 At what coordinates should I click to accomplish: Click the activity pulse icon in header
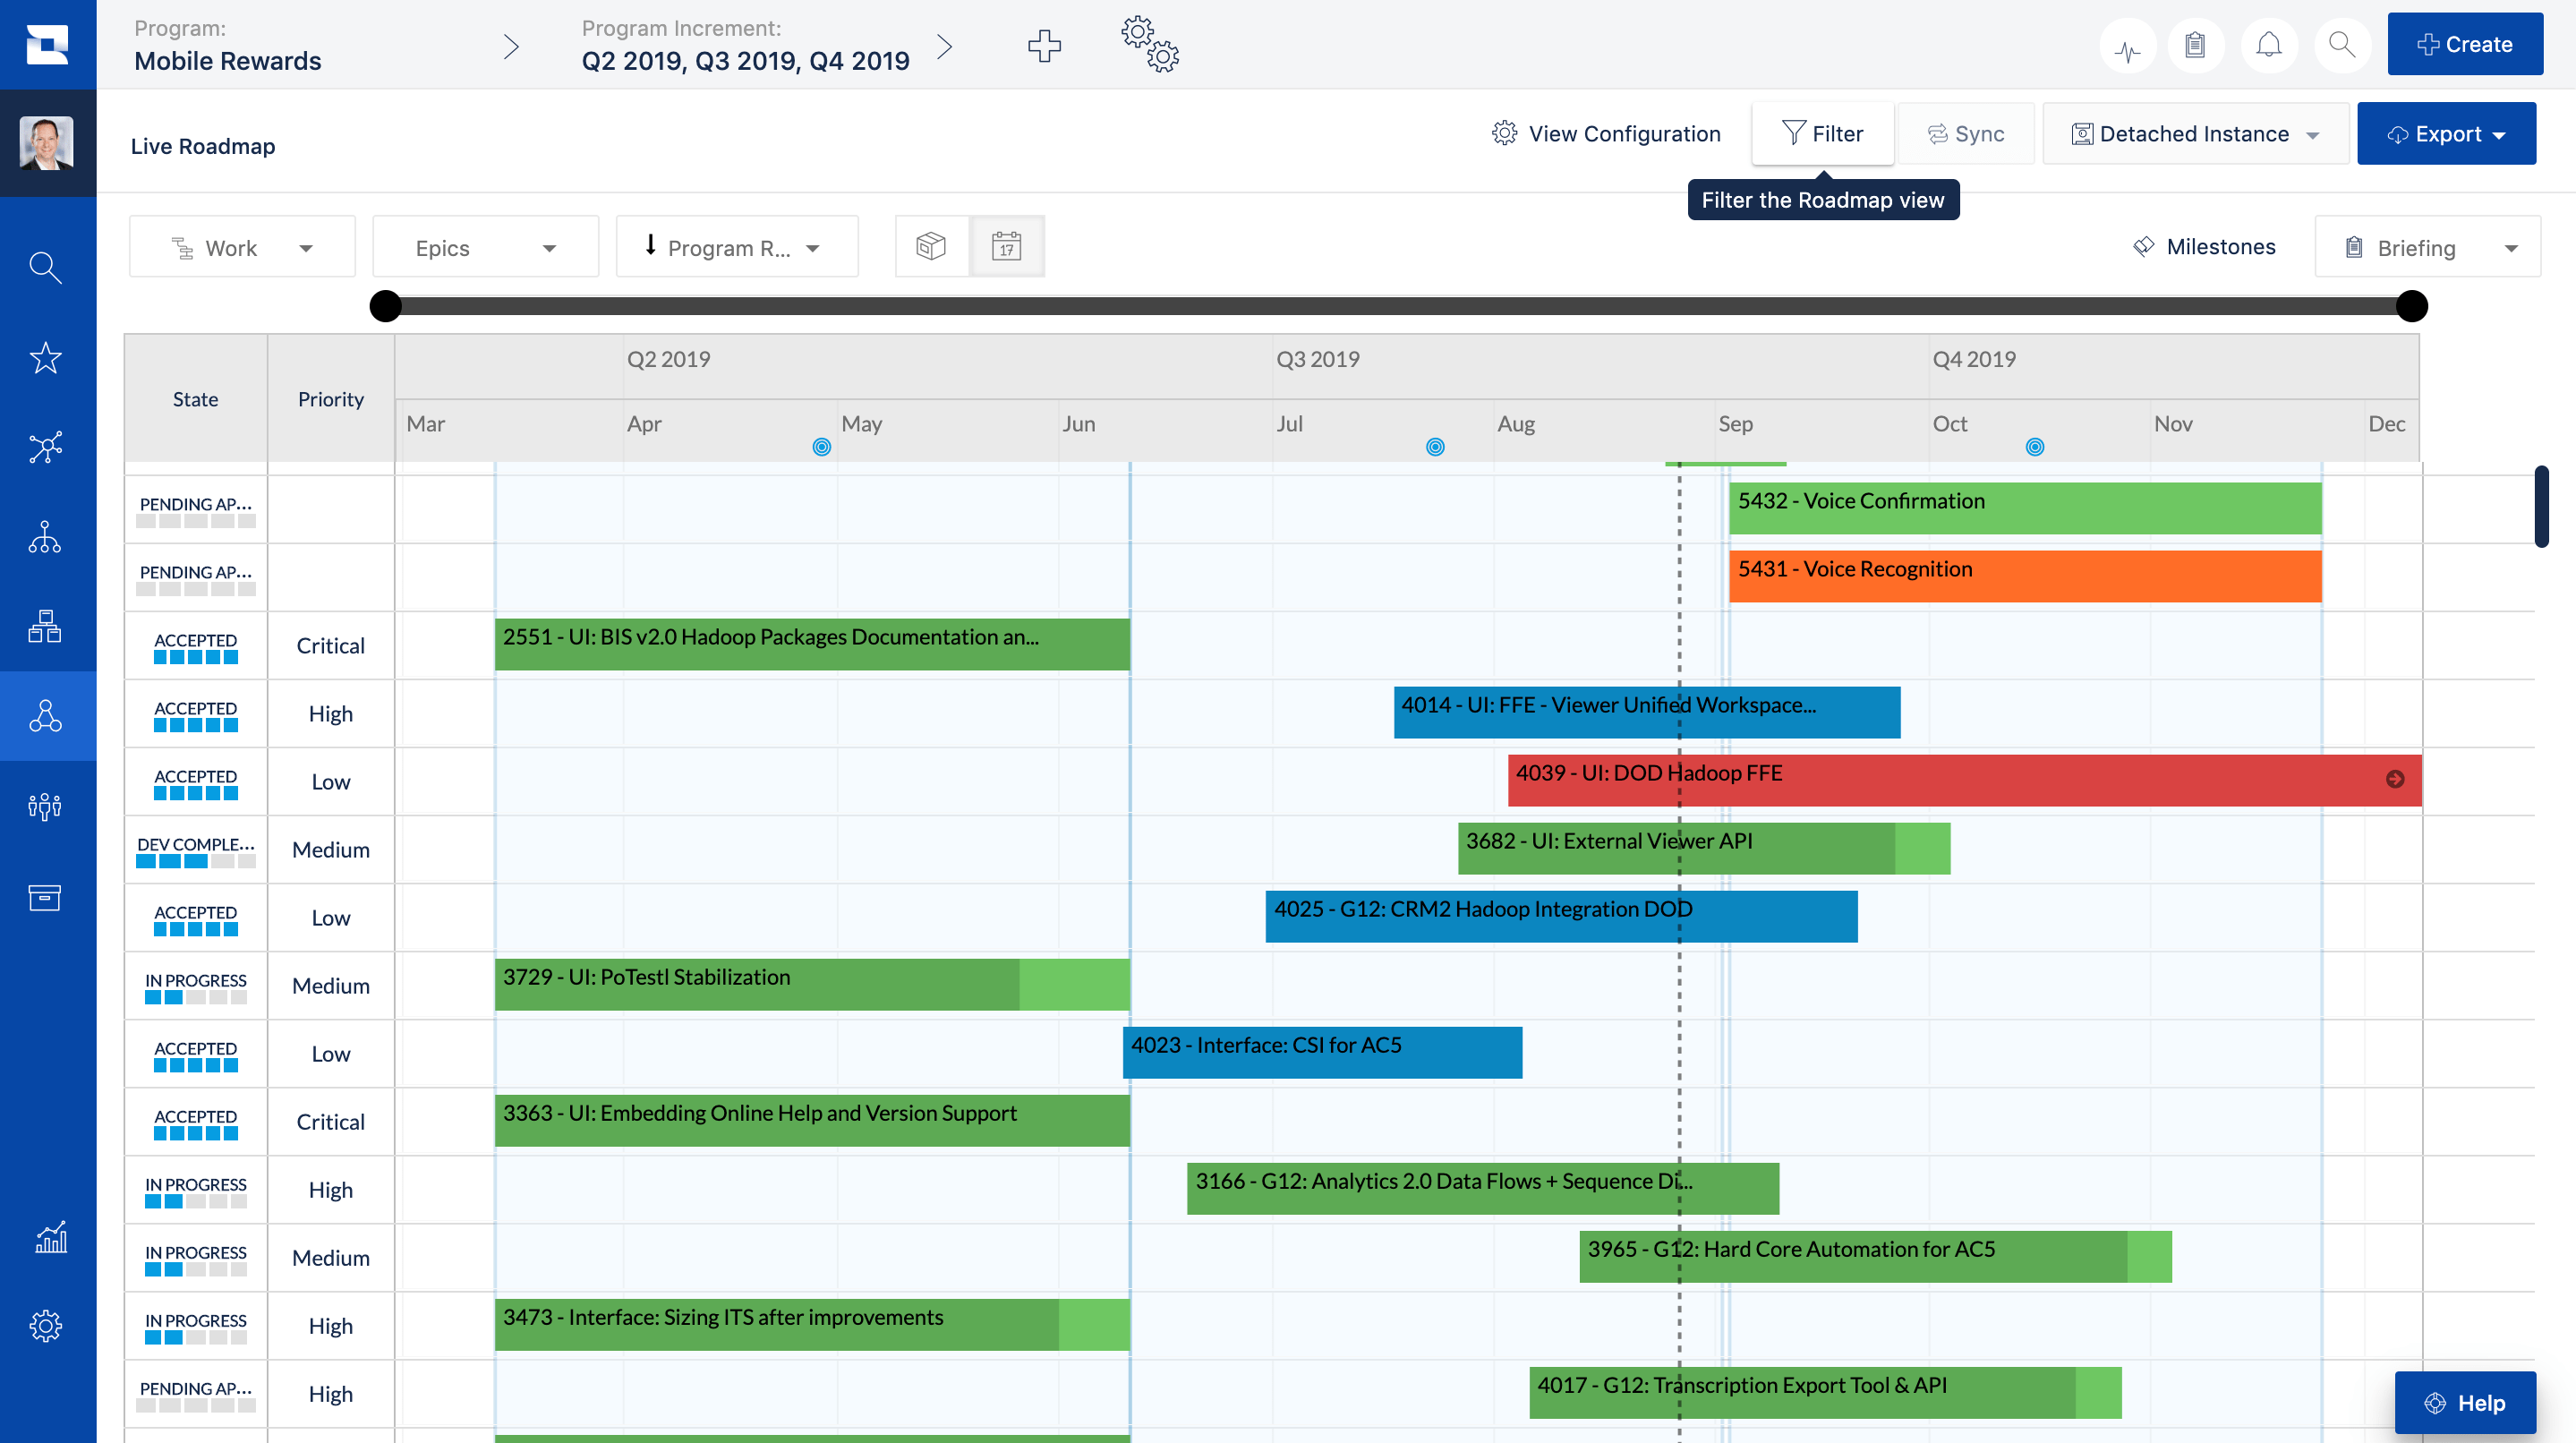click(x=2127, y=46)
